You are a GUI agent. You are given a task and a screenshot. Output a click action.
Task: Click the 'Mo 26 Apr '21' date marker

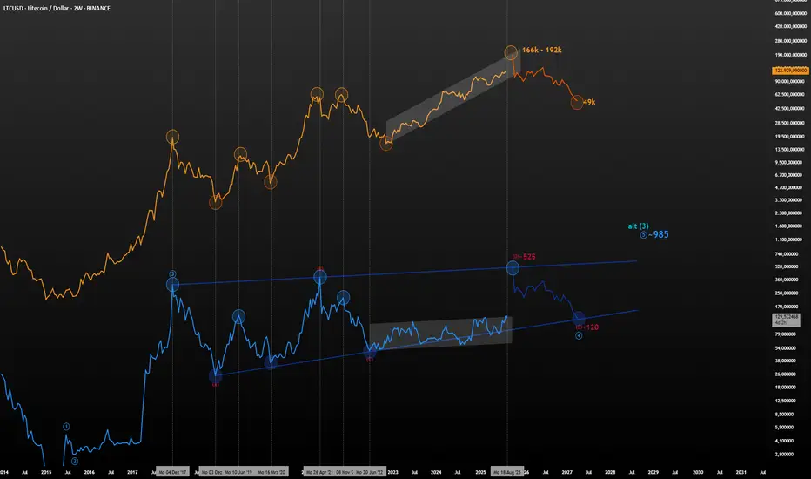(x=319, y=472)
